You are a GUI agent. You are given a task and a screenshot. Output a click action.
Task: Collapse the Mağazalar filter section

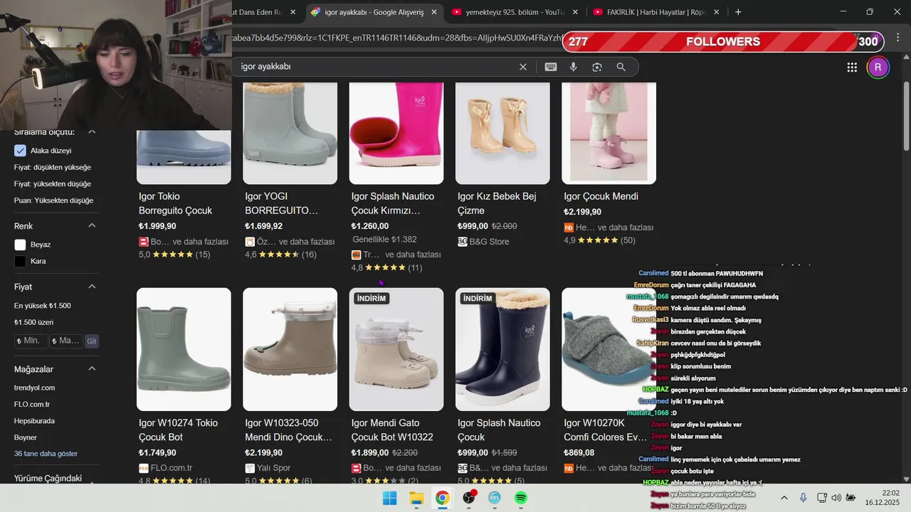92,369
